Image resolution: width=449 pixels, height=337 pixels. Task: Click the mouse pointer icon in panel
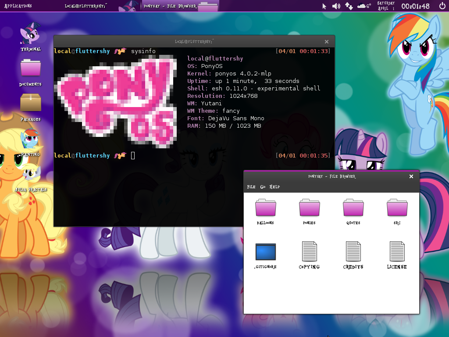point(324,6)
